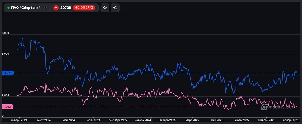Click the green status dot beside Сбербанк

(x=8, y=8)
